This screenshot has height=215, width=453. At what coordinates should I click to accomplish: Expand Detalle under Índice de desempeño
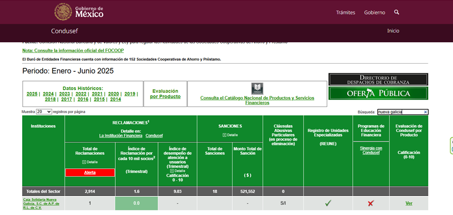pyautogui.click(x=177, y=171)
